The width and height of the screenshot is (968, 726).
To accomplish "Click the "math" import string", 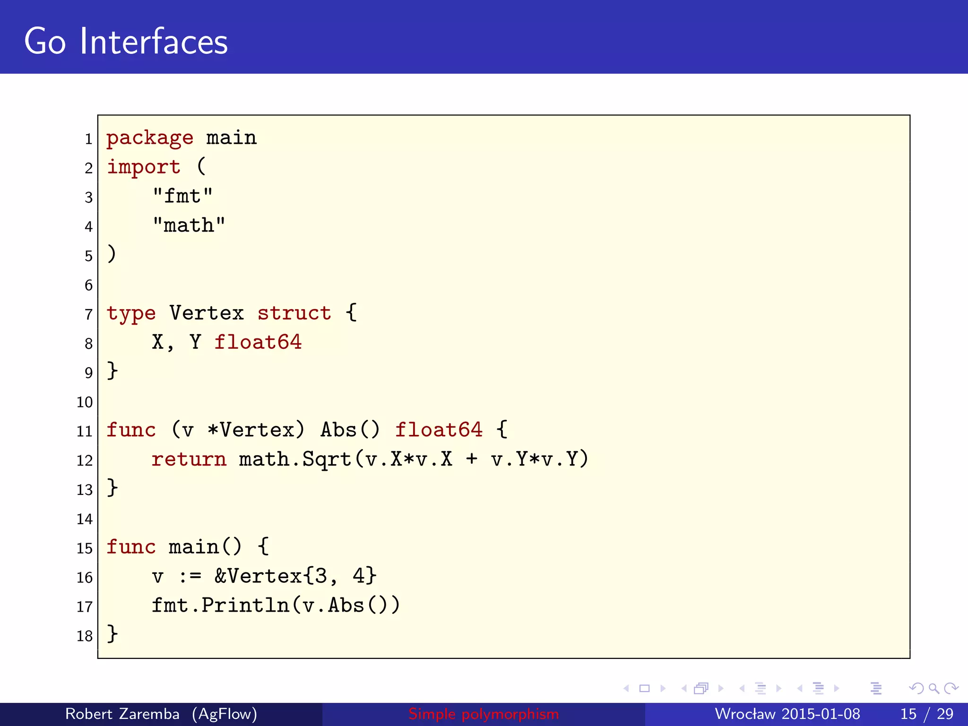I will coord(189,225).
